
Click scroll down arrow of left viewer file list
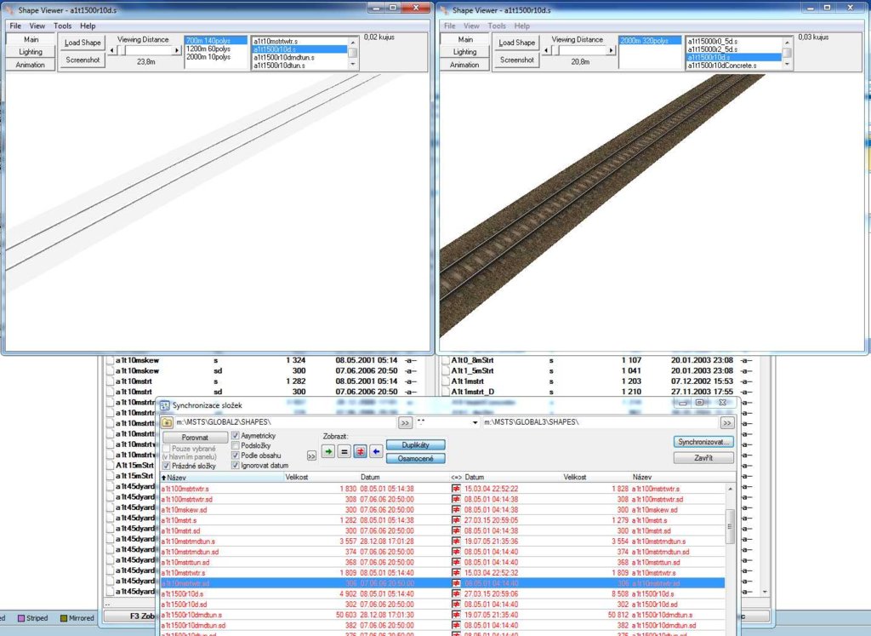(353, 65)
